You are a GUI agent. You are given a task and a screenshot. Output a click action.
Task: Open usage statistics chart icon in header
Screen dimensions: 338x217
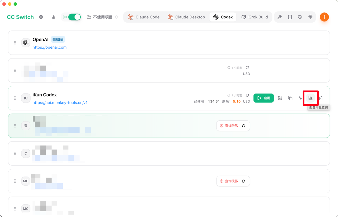[x=53, y=17]
